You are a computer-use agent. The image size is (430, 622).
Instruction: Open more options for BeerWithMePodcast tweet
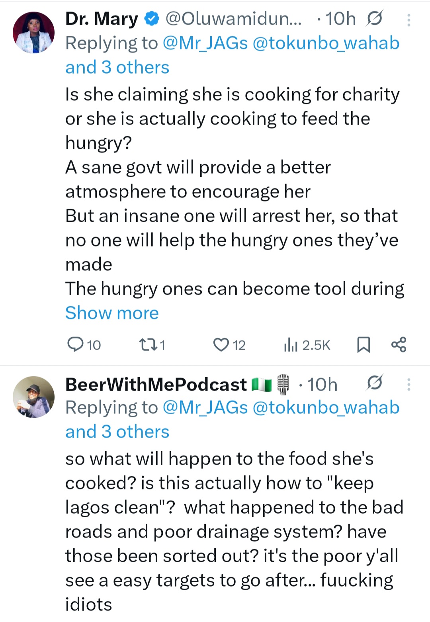(408, 384)
